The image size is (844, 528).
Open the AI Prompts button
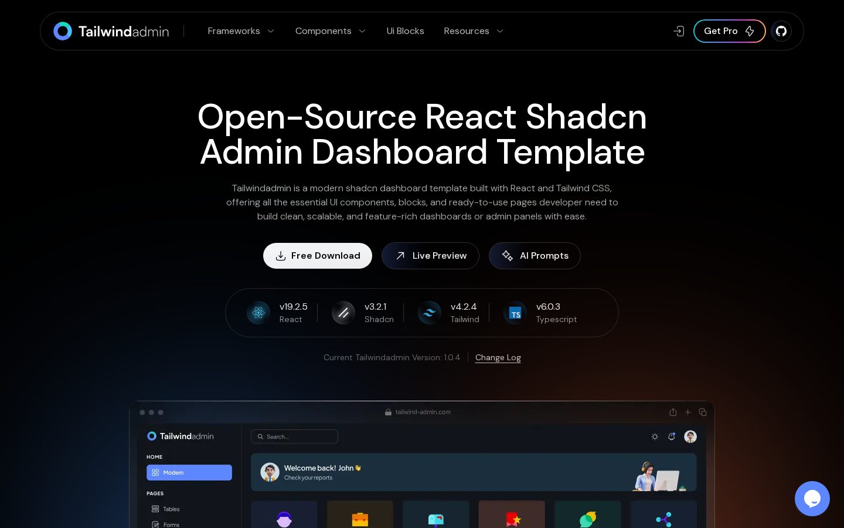pos(535,256)
